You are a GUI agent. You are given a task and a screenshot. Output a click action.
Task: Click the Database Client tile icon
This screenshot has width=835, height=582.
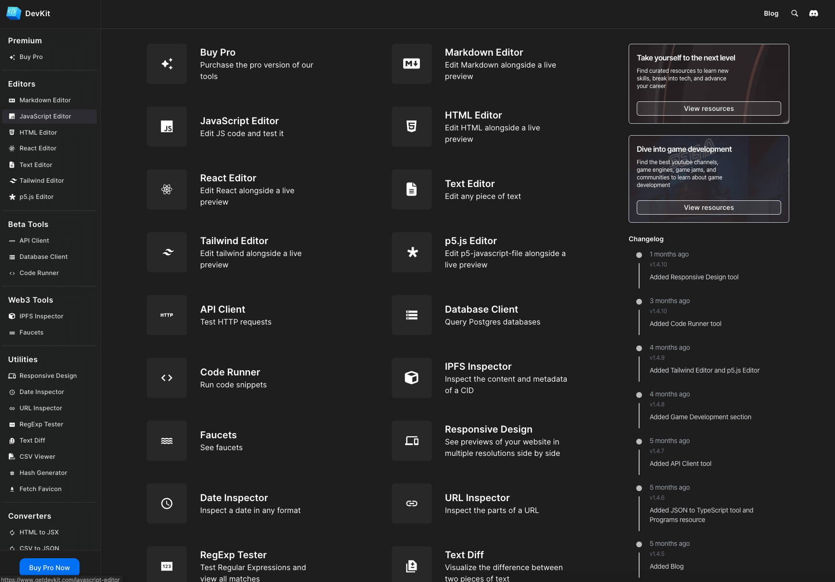(x=412, y=315)
